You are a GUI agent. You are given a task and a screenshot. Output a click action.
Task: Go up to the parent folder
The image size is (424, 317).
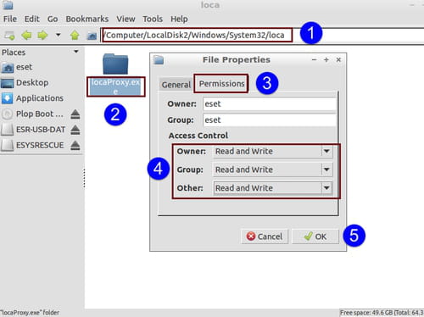pyautogui.click(x=75, y=36)
